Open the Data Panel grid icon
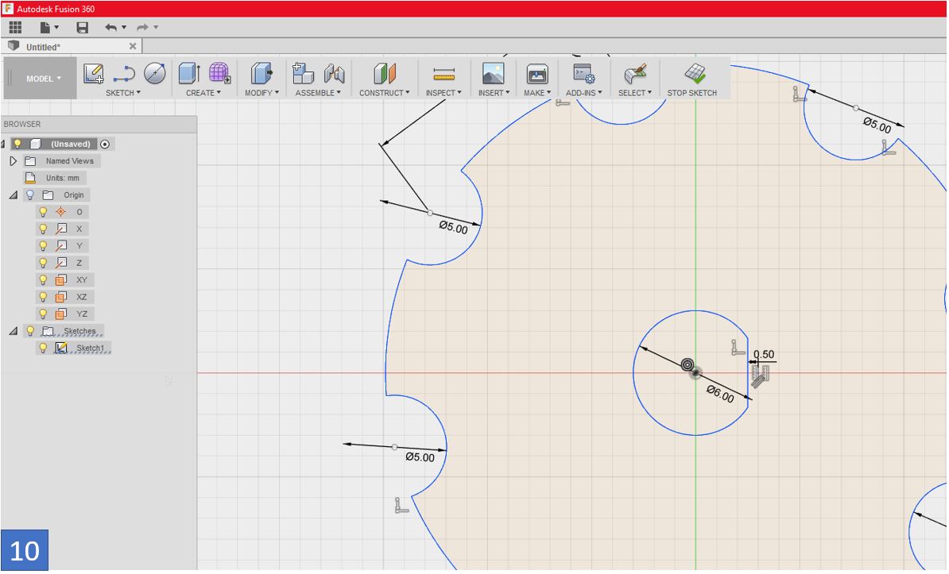Image resolution: width=949 pixels, height=574 pixels. click(15, 28)
